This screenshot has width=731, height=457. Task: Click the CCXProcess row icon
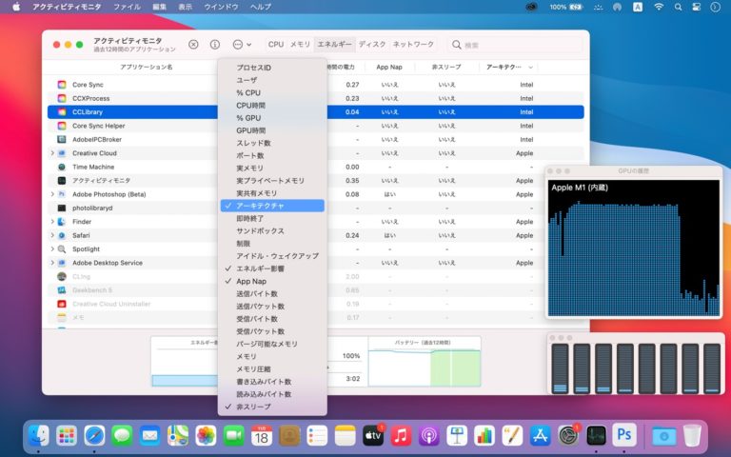(x=62, y=98)
